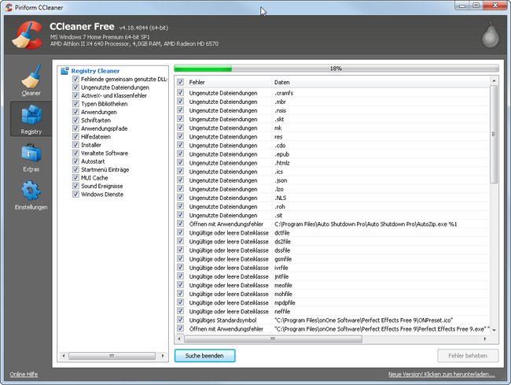Select the row with ds2file

coord(333,242)
